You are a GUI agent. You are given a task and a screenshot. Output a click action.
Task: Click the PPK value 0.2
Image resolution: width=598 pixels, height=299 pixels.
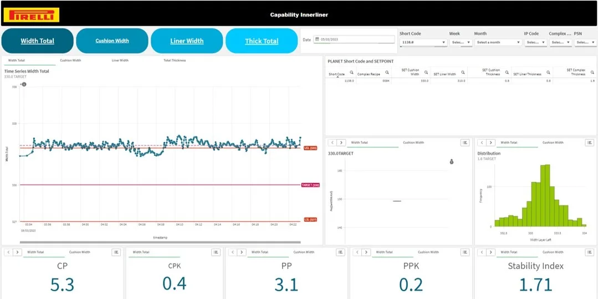pyautogui.click(x=411, y=285)
